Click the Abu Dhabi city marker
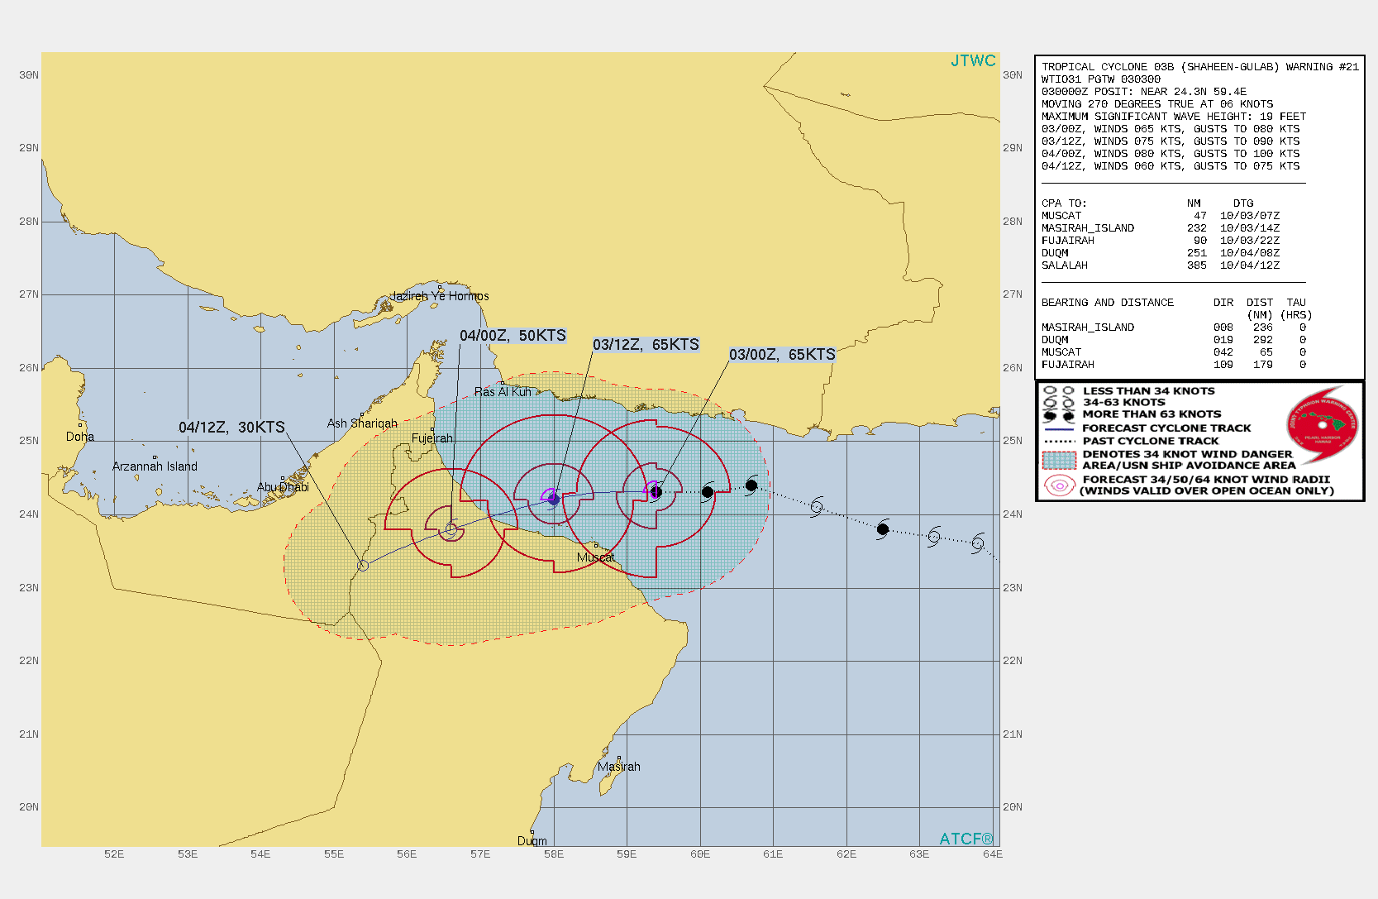 pyautogui.click(x=283, y=478)
